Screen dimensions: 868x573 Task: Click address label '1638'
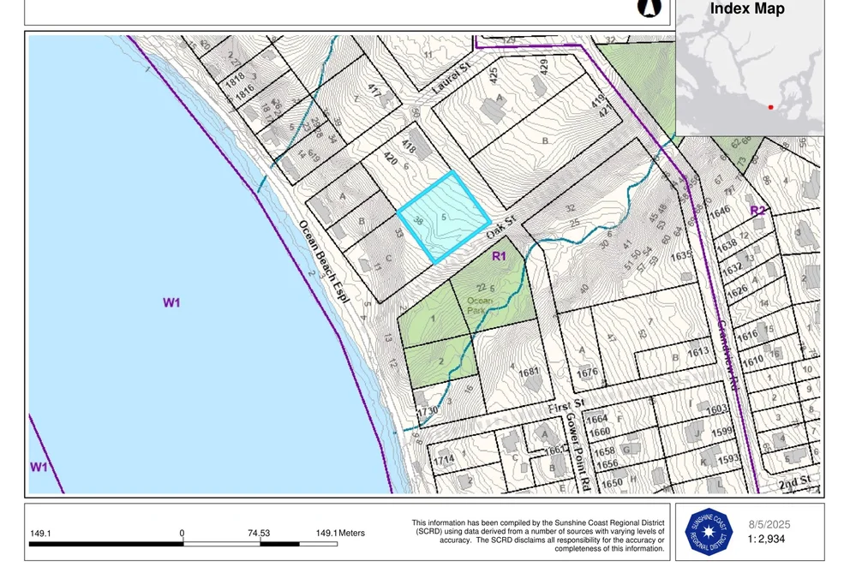(727, 243)
